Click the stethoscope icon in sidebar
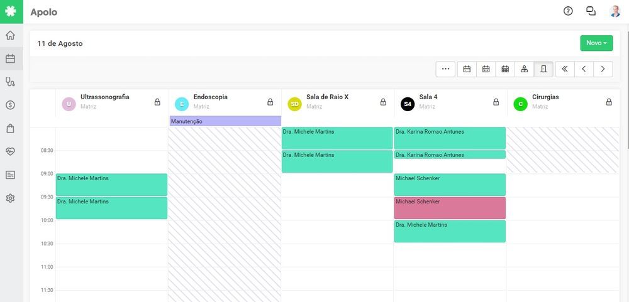This screenshot has height=302, width=629. (10, 82)
